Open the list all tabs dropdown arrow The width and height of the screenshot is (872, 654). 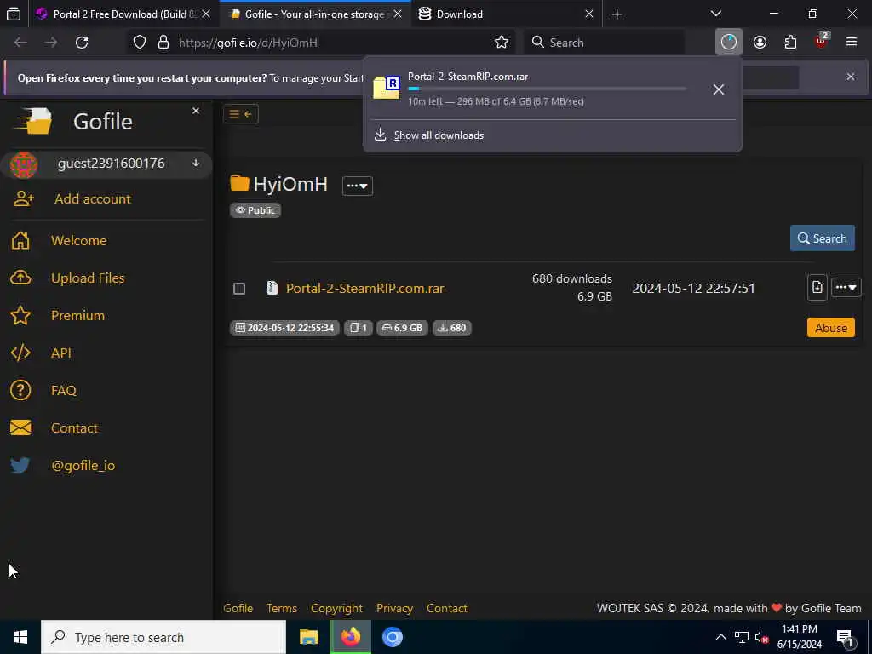click(x=715, y=14)
